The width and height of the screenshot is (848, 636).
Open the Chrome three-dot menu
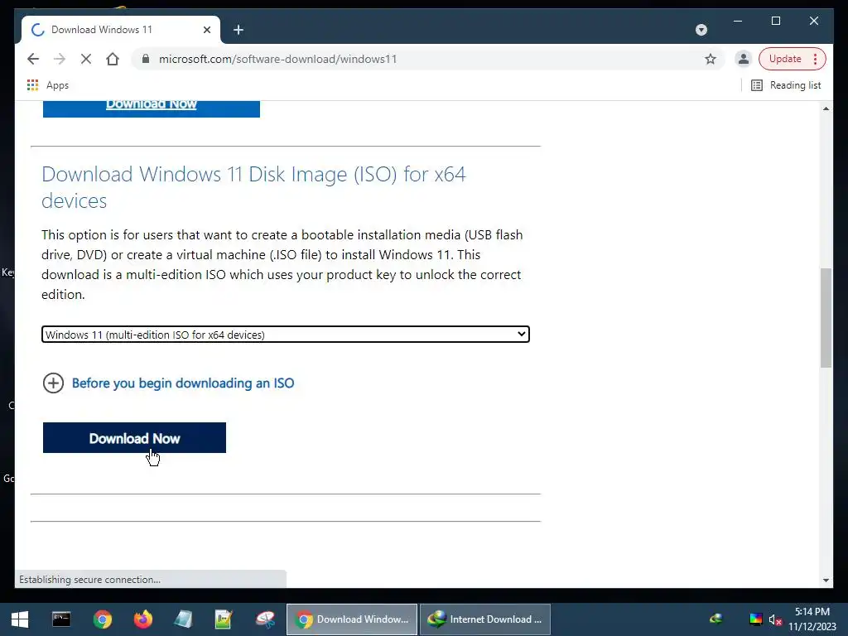(x=815, y=59)
